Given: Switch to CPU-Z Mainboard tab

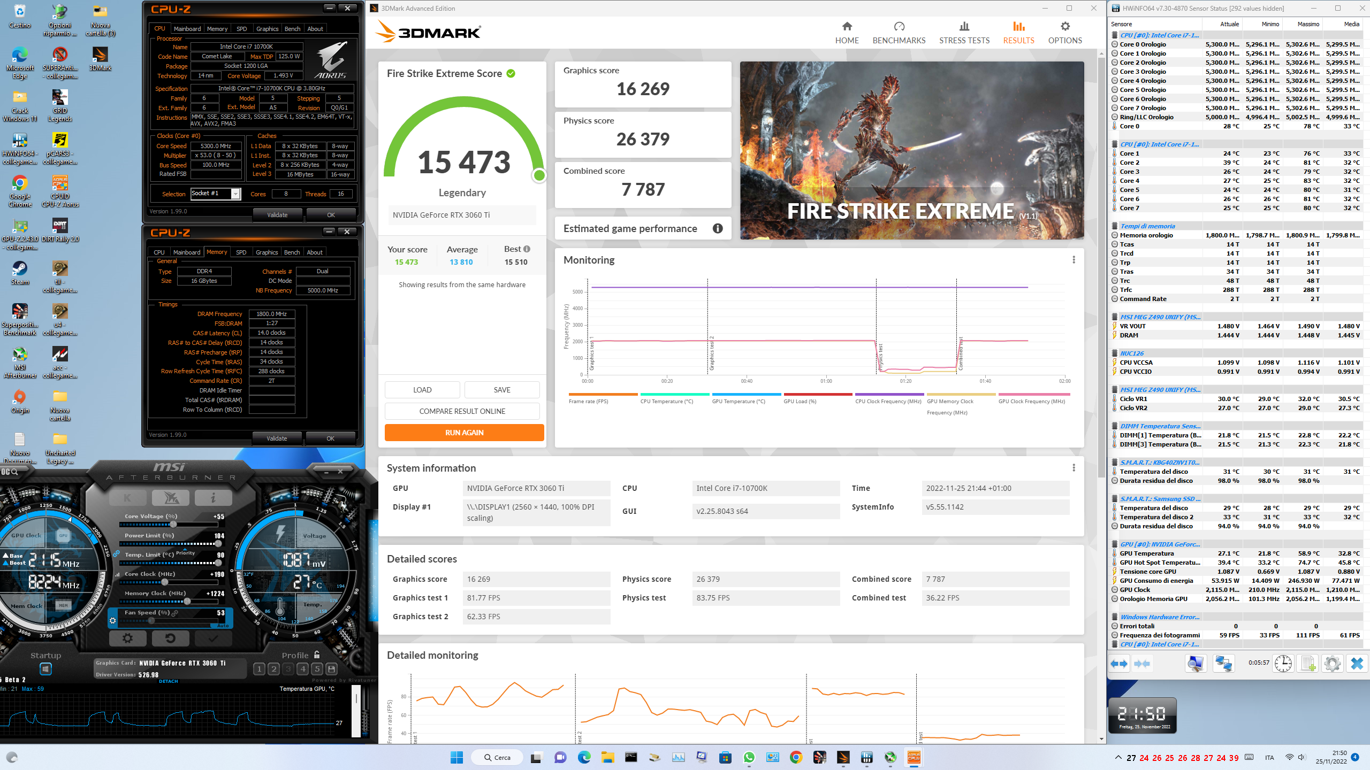Looking at the screenshot, I should tap(187, 29).
